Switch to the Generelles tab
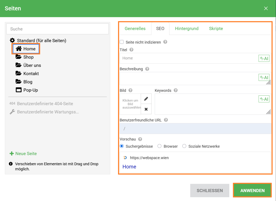 point(135,28)
